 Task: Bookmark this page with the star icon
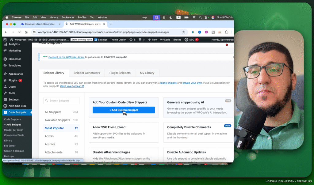point(183,32)
